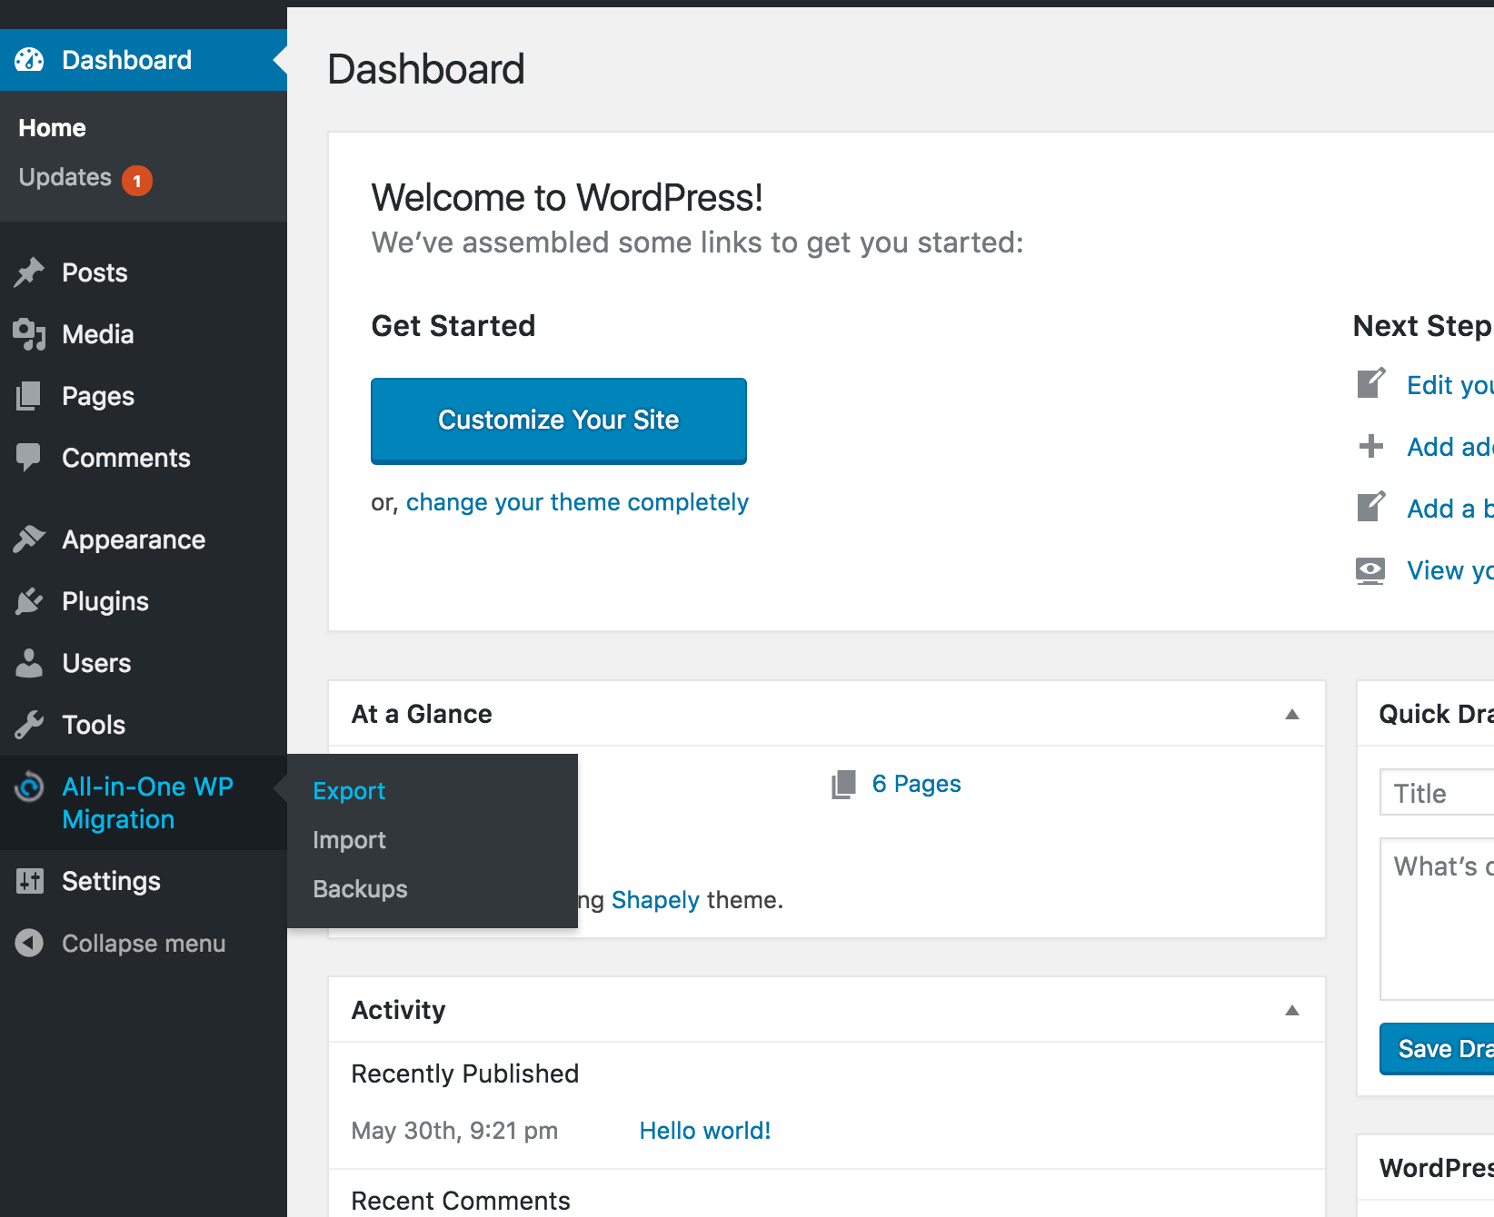
Task: Click Welcome to WordPress! heading
Action: click(x=567, y=198)
